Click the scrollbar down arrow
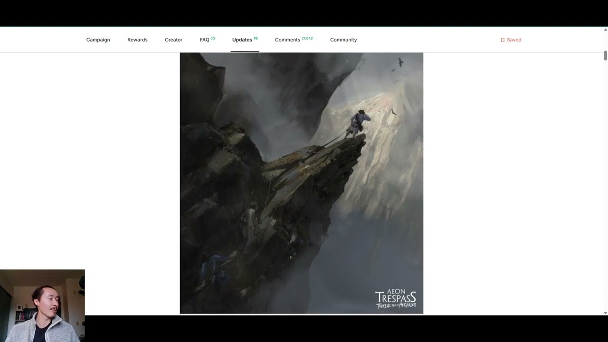Screen dimensions: 608x342 606,313
